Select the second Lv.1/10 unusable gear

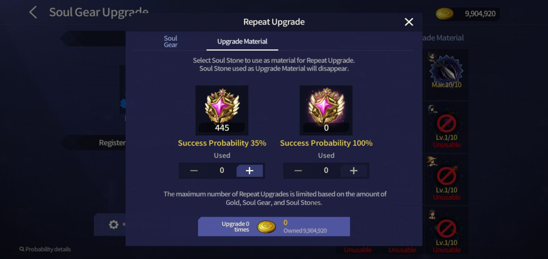pos(446,179)
